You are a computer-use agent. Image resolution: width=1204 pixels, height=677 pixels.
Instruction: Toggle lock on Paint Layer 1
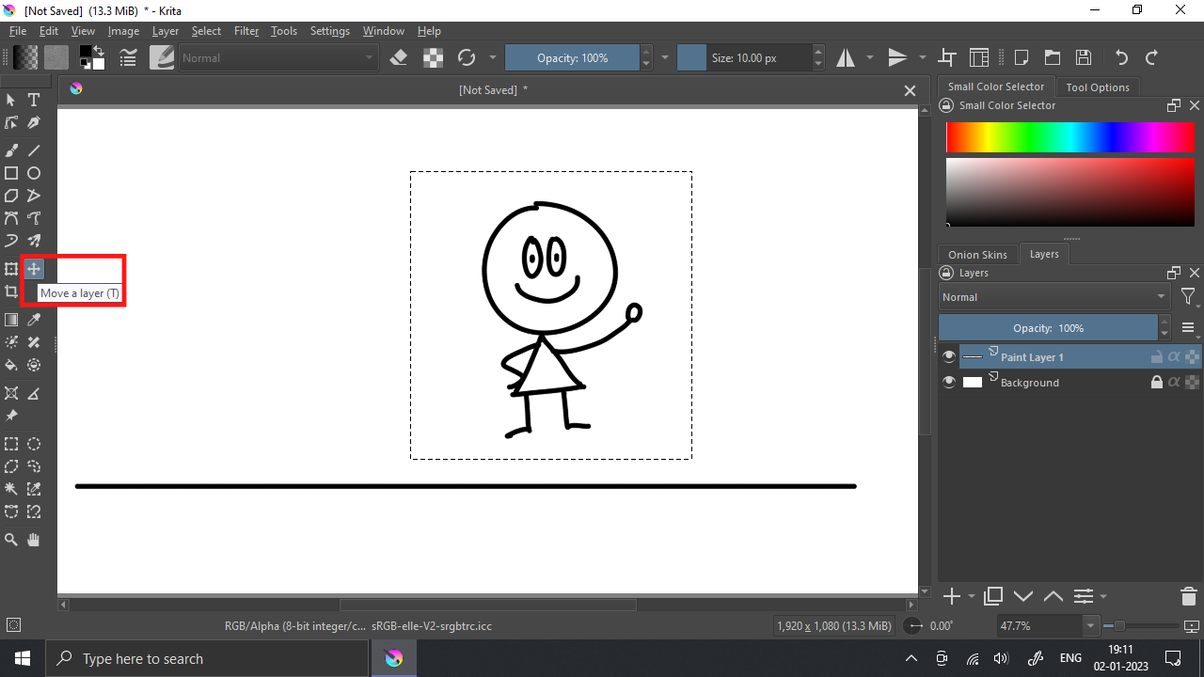pos(1157,357)
